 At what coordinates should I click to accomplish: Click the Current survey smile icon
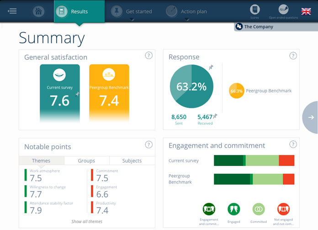click(x=59, y=75)
